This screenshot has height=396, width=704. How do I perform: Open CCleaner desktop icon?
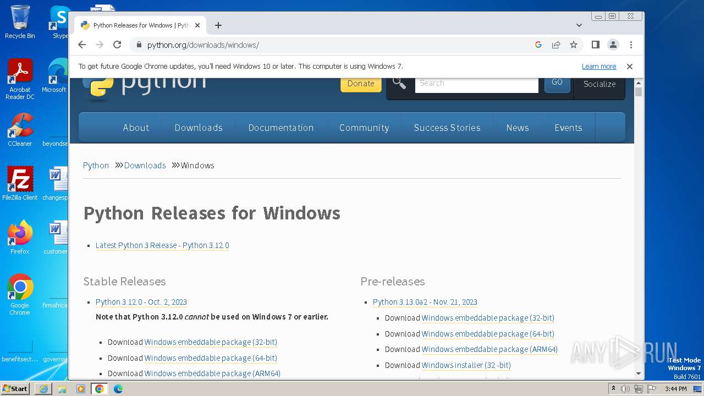20,130
